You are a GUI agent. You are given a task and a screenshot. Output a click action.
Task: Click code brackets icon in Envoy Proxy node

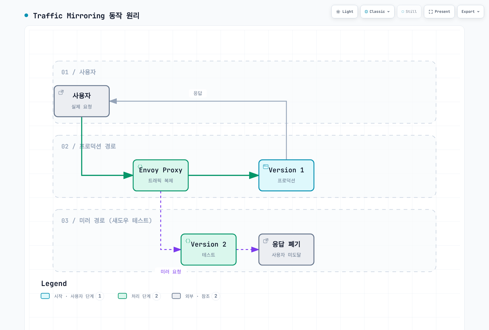tap(140, 167)
